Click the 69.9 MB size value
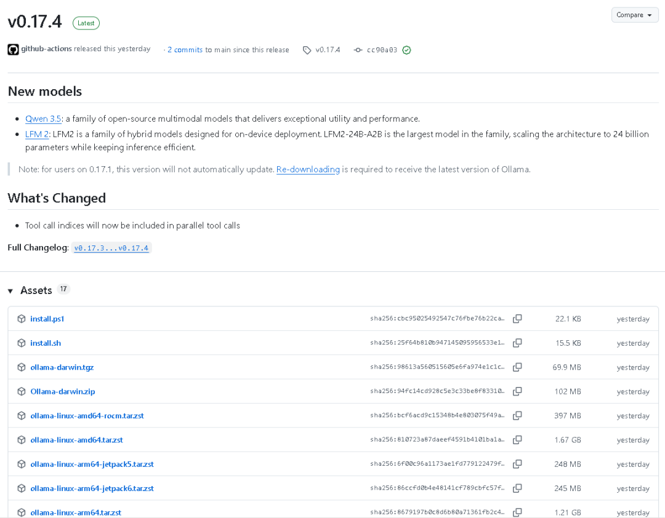 point(566,367)
